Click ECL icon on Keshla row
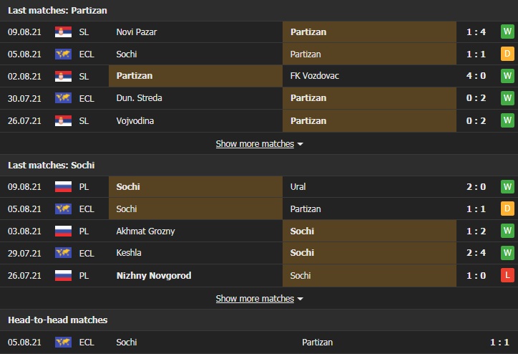 [63, 253]
